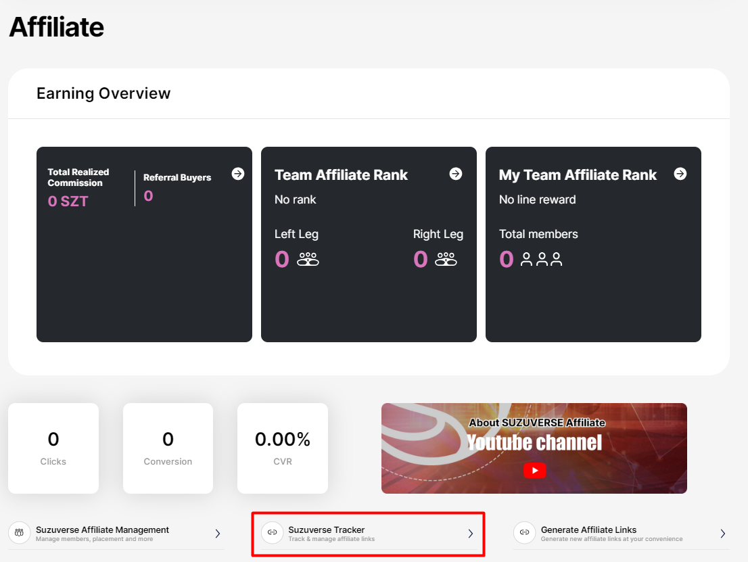Click the Suzuverse Tracker link icon
This screenshot has width=748, height=562.
coord(272,533)
